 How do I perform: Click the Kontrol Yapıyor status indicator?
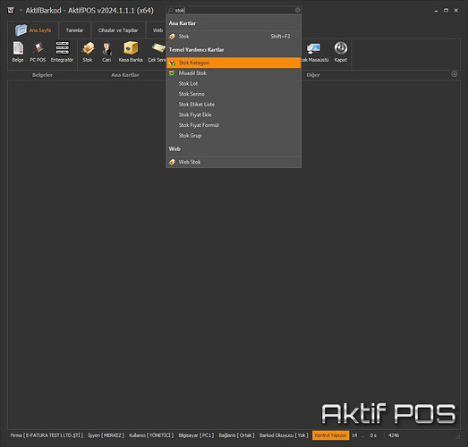click(330, 435)
